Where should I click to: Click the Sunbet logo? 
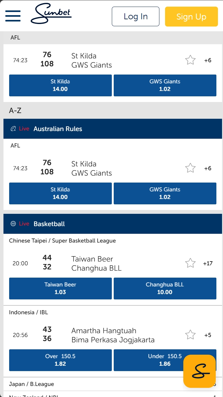point(51,14)
